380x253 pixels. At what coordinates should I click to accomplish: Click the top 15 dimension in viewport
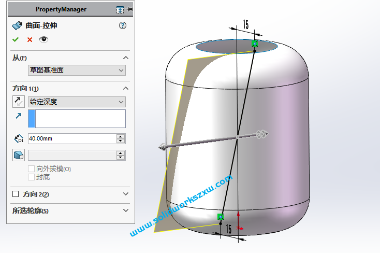(x=246, y=24)
